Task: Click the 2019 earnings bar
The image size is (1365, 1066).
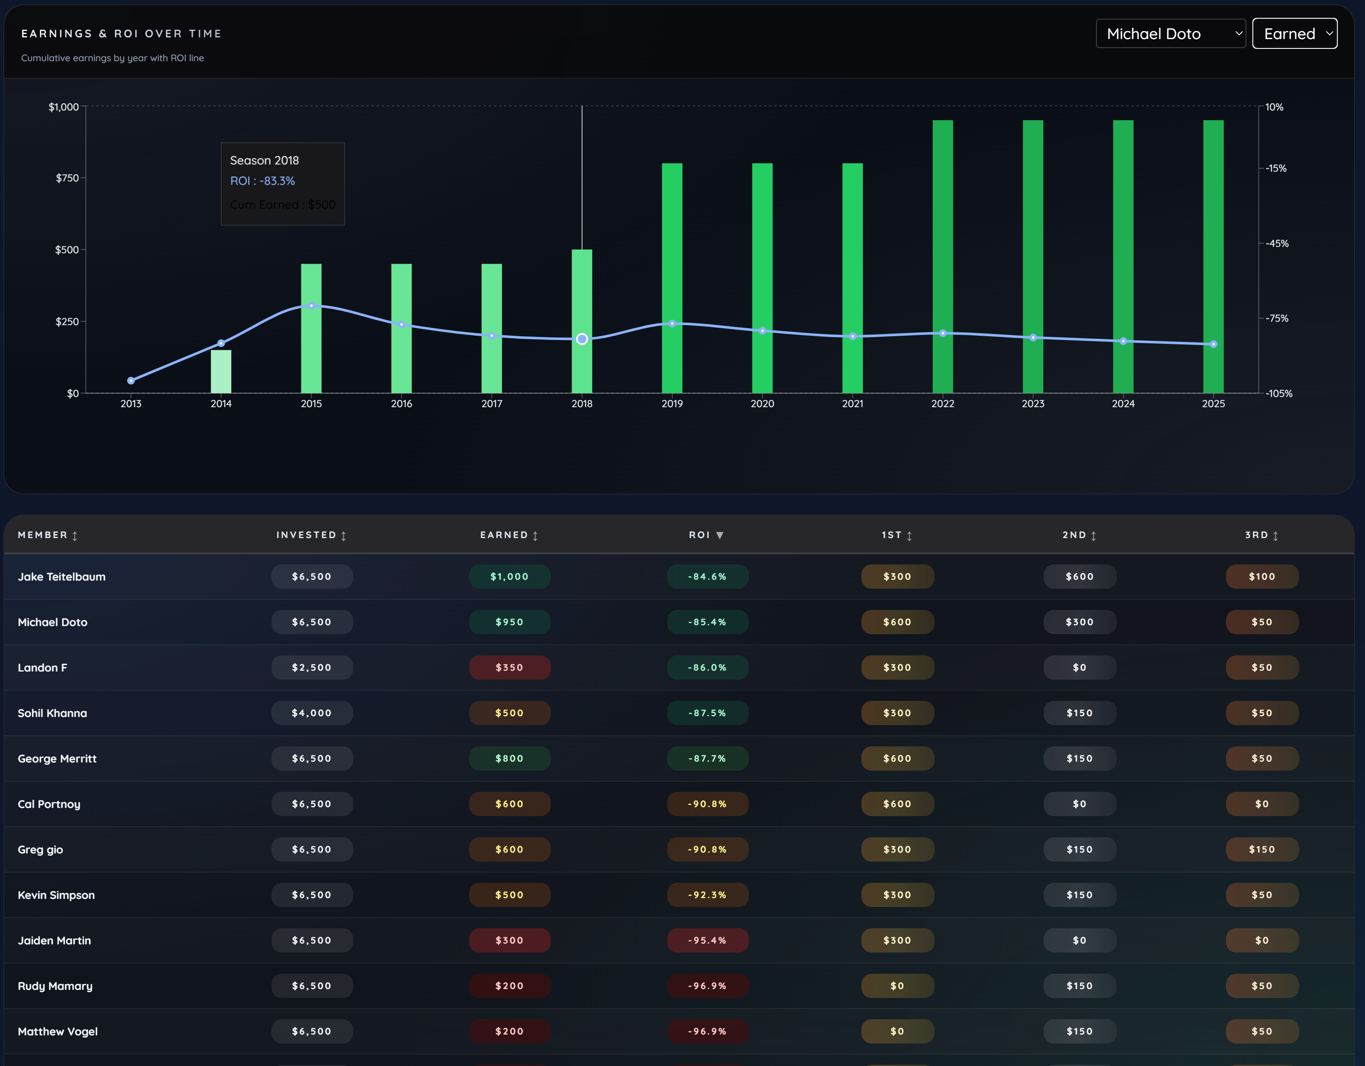Action: click(672, 278)
